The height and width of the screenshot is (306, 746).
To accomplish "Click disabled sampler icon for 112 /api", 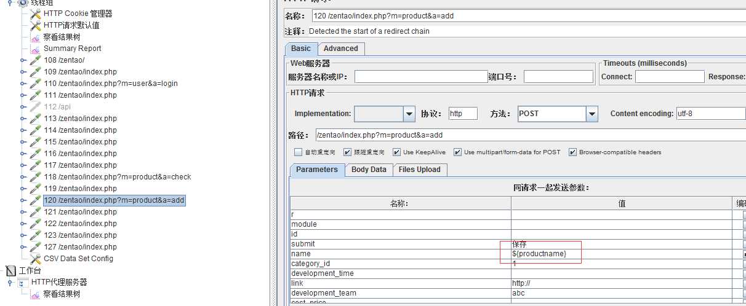I will (x=36, y=107).
